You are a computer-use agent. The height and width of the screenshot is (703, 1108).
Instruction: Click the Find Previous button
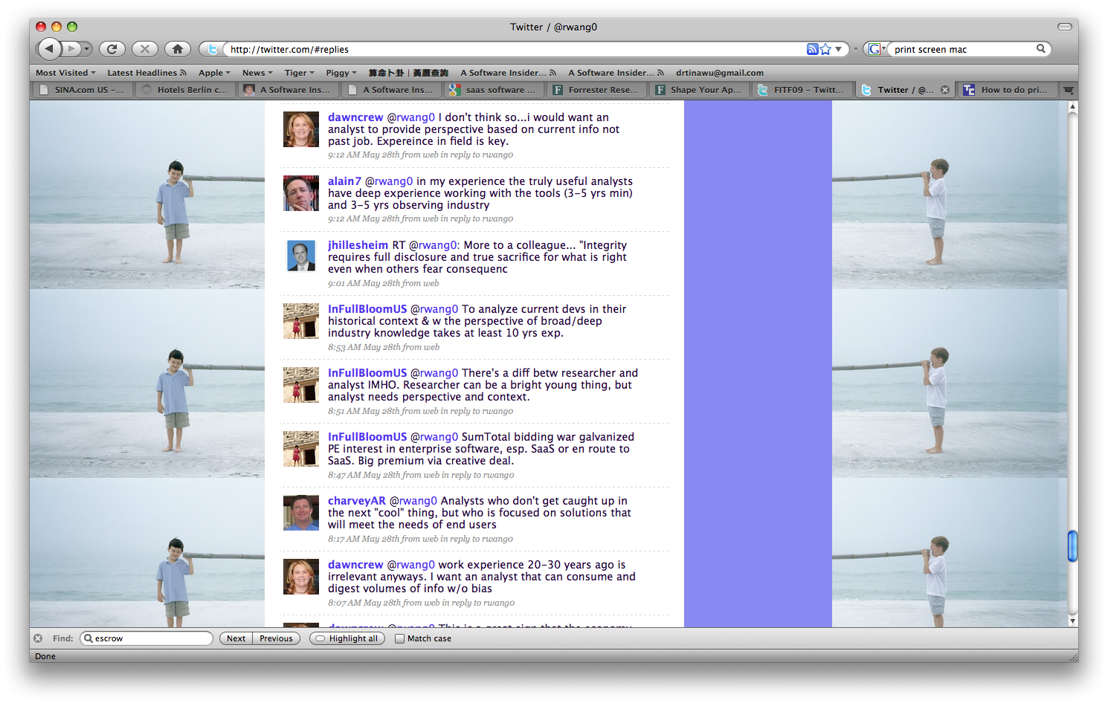coord(276,638)
